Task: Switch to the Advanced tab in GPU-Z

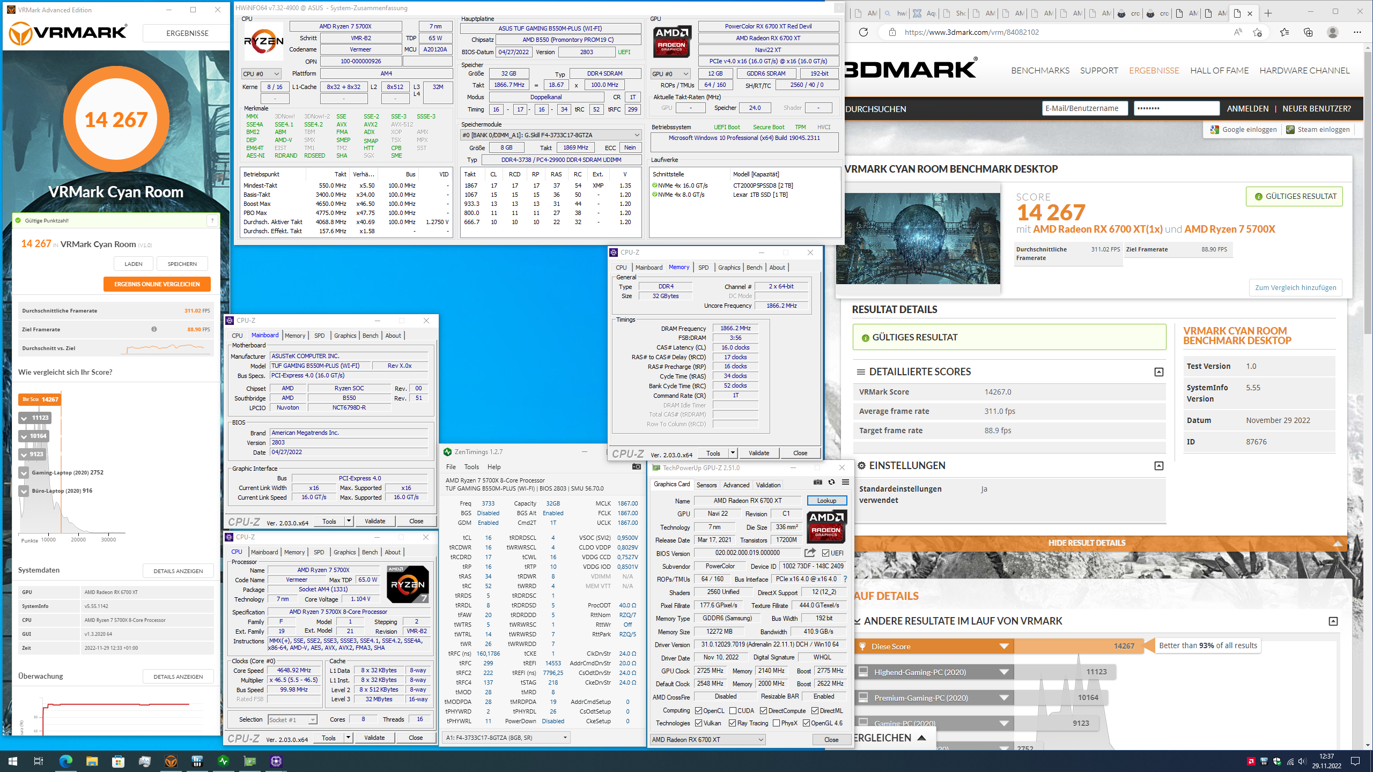Action: [736, 485]
